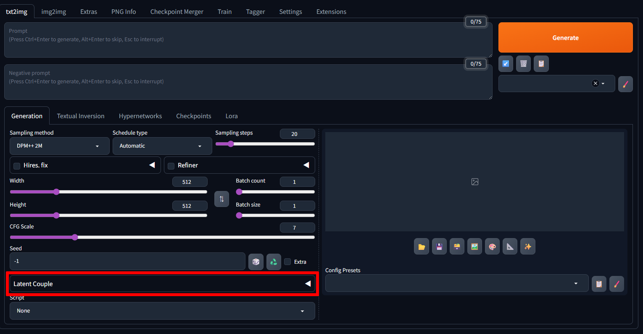Enable the Hires. fix checkbox

click(x=17, y=166)
